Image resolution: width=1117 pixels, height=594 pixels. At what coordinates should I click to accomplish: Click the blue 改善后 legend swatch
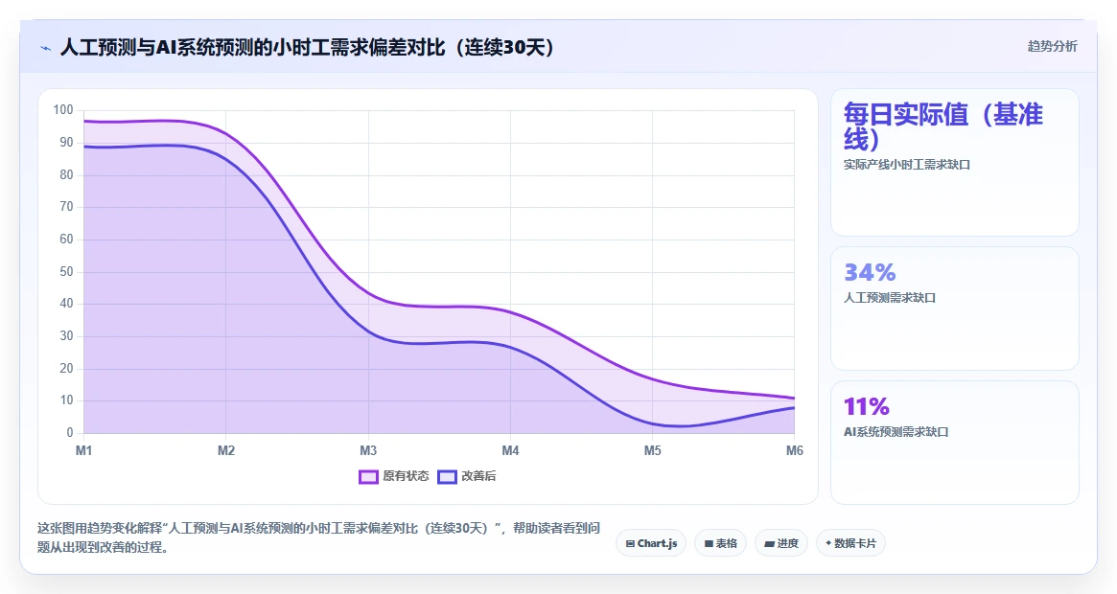(447, 476)
